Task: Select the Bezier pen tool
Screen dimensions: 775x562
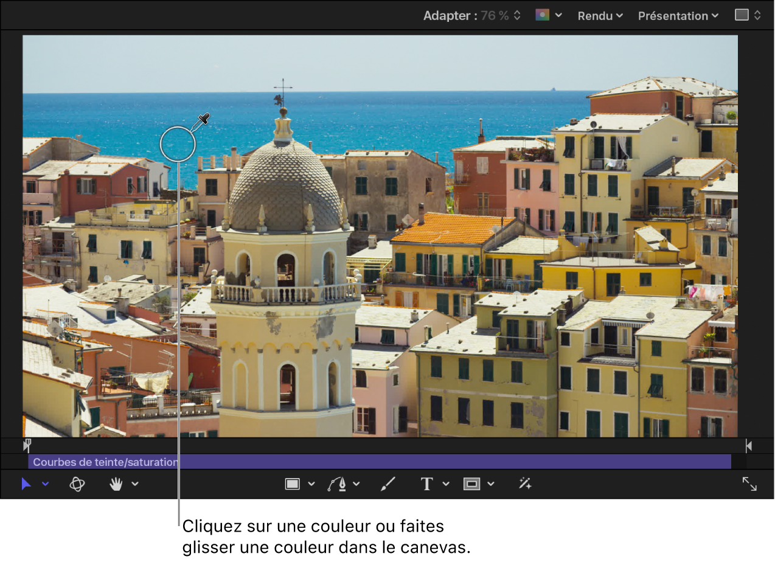Action: tap(337, 484)
